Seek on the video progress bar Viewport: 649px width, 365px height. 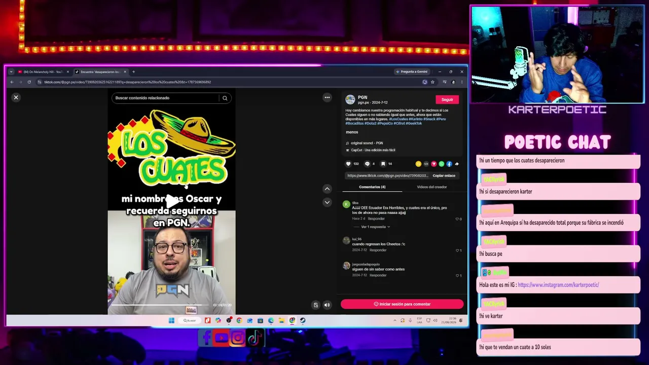tap(160, 305)
